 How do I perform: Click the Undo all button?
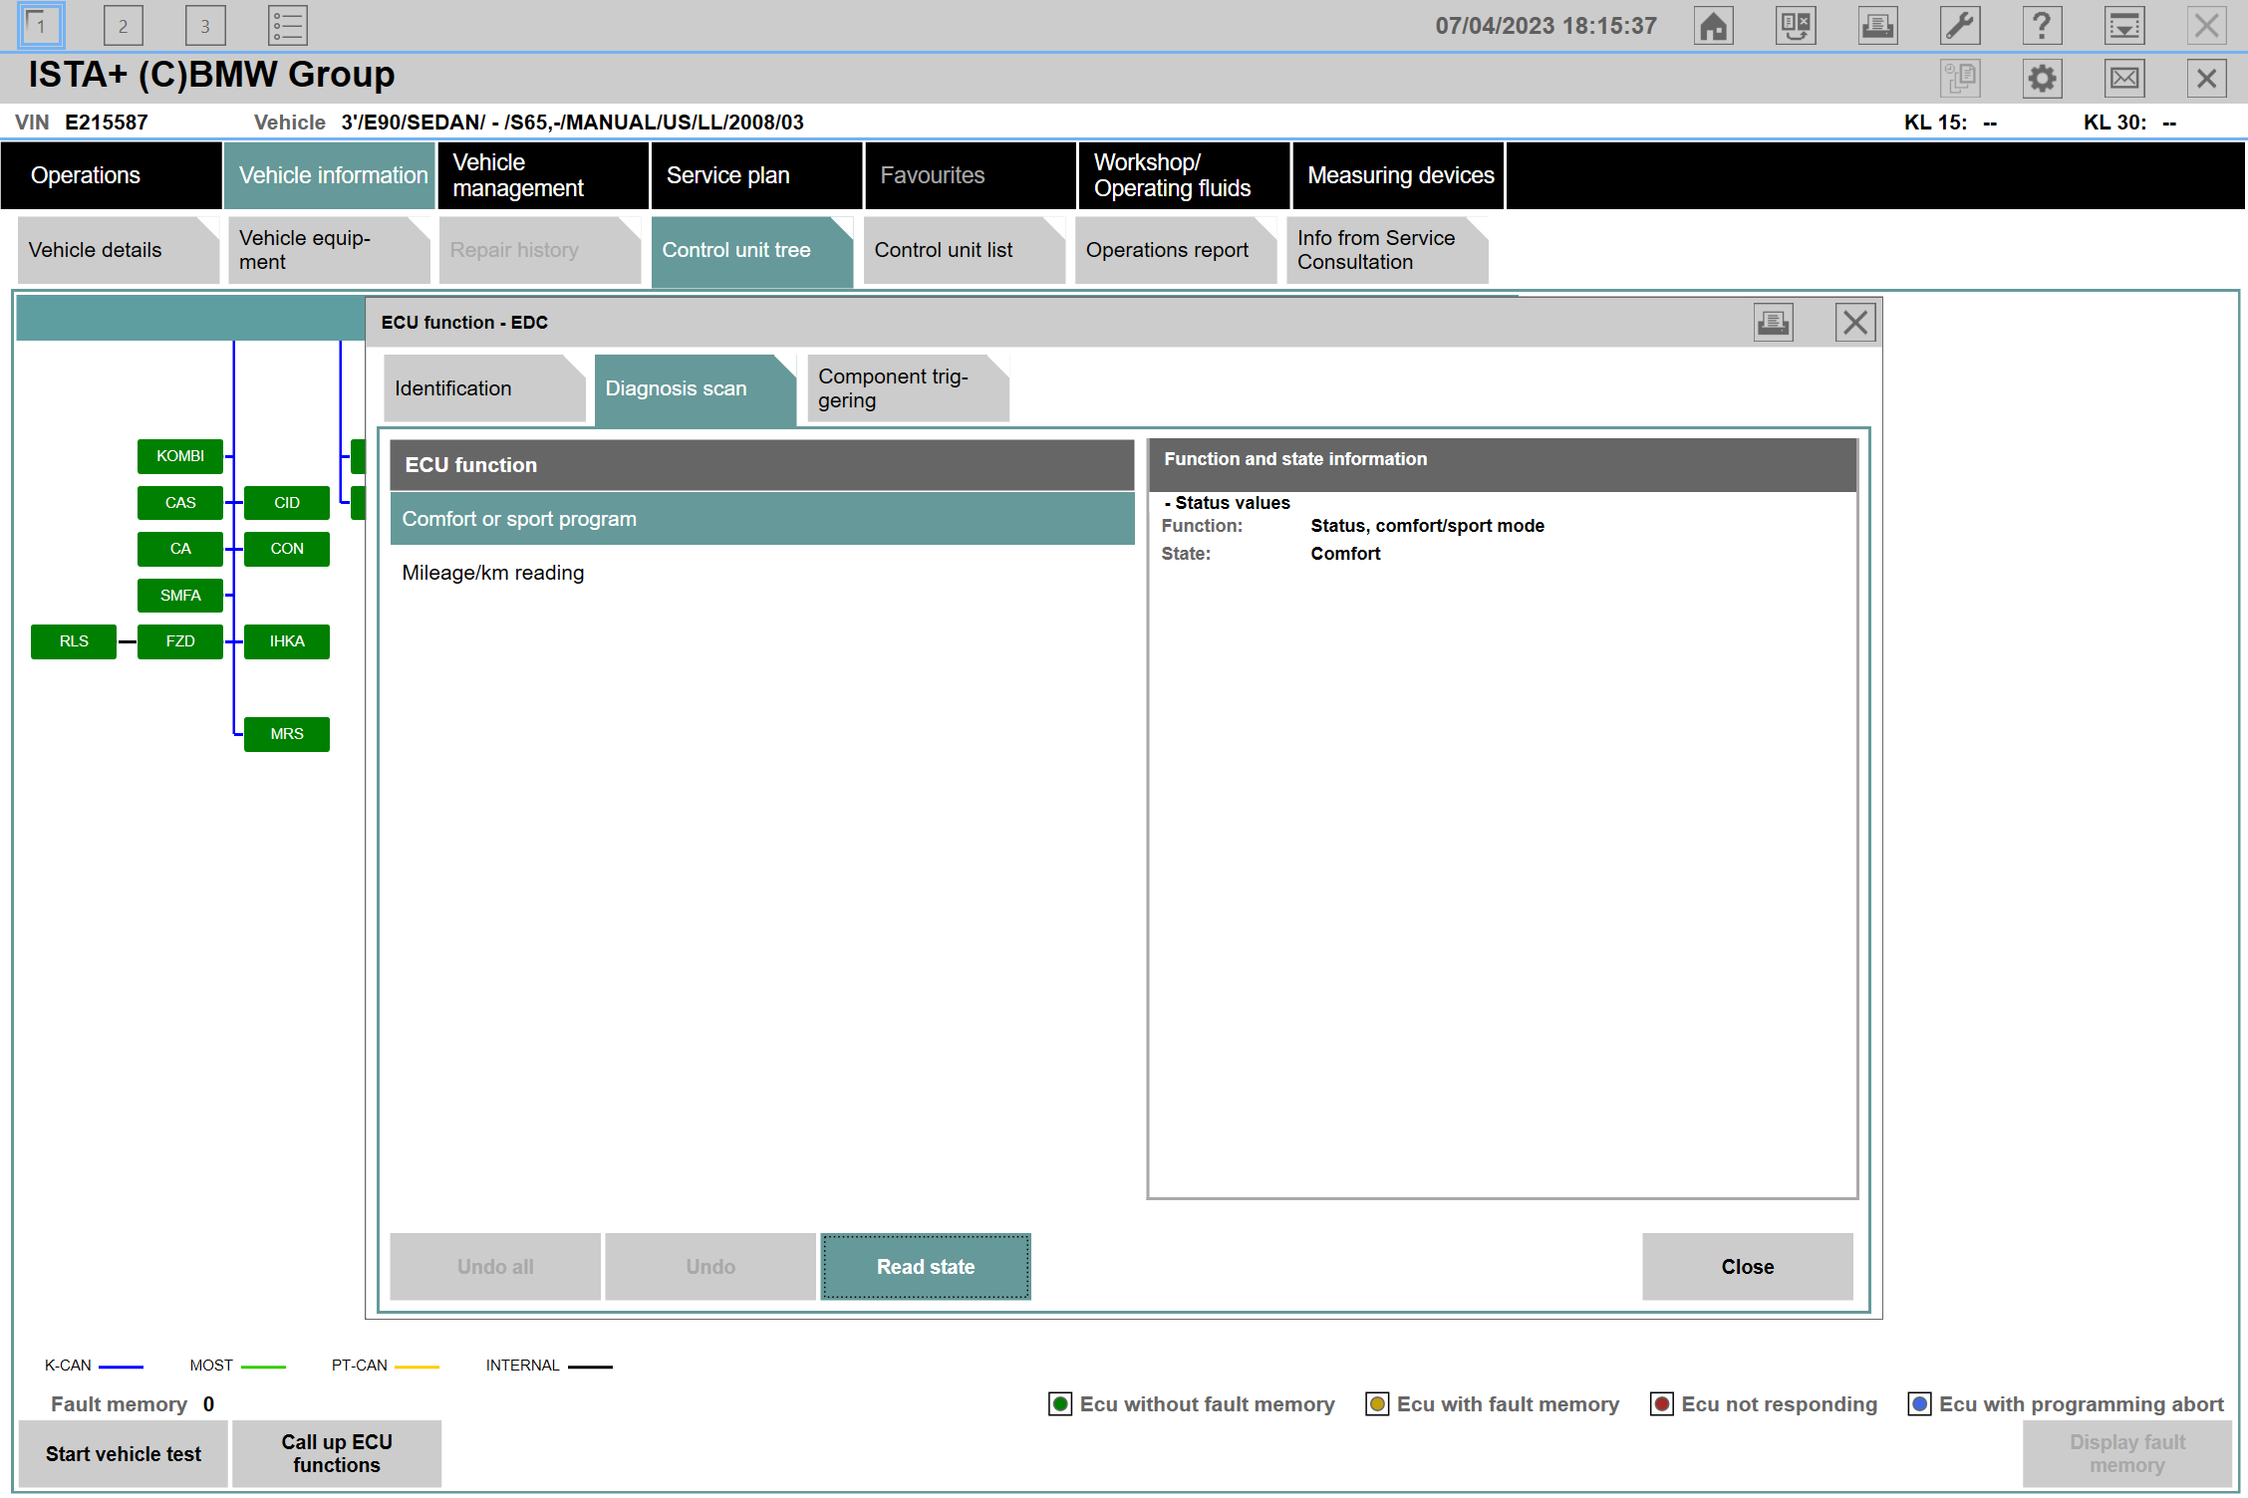495,1267
